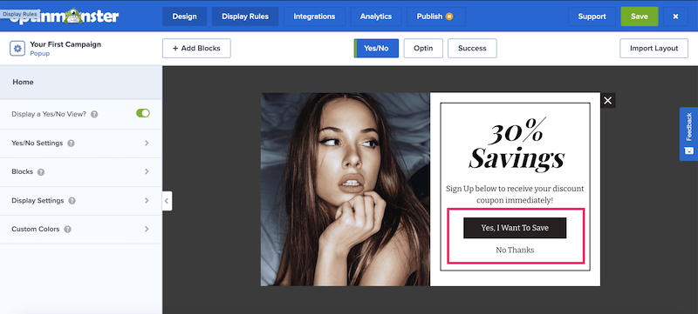Switch to Display Rules tab
This screenshot has width=698, height=314.
[245, 17]
